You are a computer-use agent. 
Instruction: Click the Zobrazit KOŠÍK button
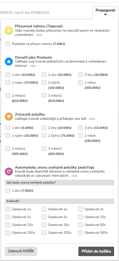[21, 251]
